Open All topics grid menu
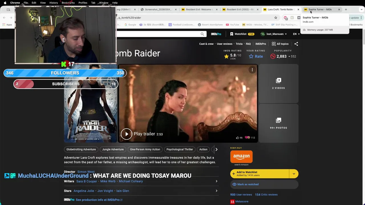365x205 pixels. 280,44
